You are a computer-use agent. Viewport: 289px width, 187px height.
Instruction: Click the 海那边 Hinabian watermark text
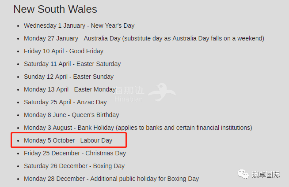129,94
